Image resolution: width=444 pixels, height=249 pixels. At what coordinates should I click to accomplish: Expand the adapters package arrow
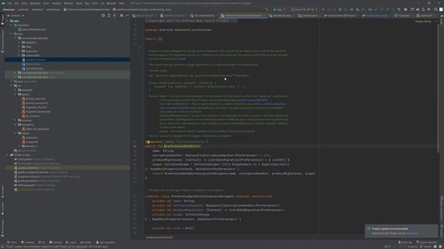(x=19, y=42)
